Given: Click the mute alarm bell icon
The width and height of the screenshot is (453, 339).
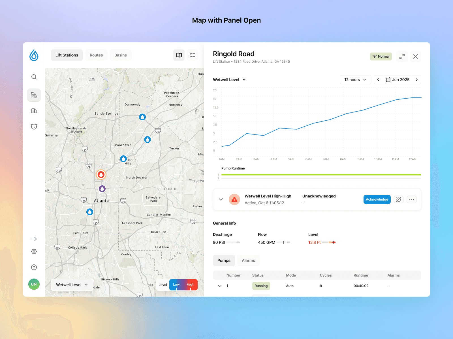Looking at the screenshot, I should tap(399, 199).
